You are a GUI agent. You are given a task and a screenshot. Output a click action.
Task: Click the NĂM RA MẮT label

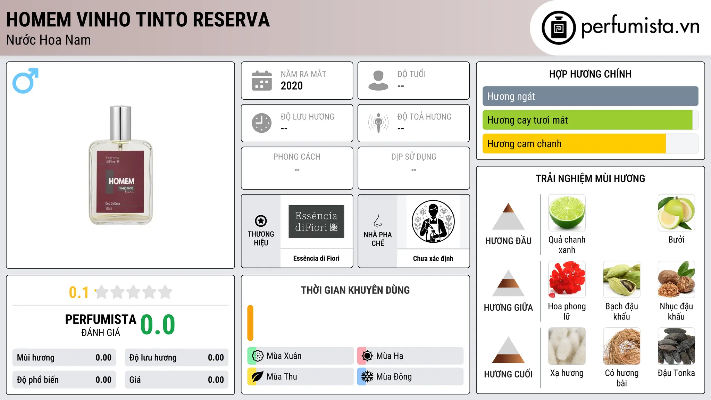[x=303, y=74]
